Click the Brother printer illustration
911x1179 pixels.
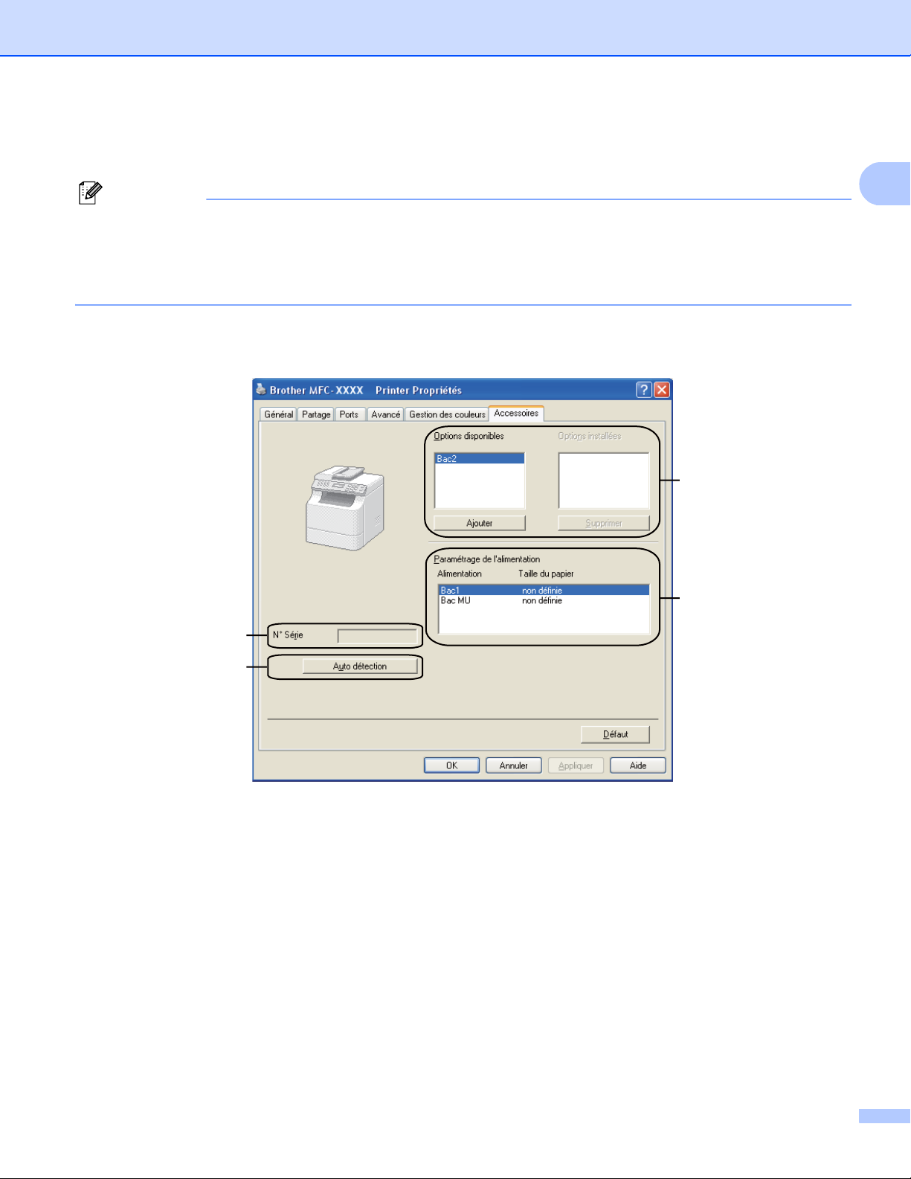pyautogui.click(x=345, y=508)
